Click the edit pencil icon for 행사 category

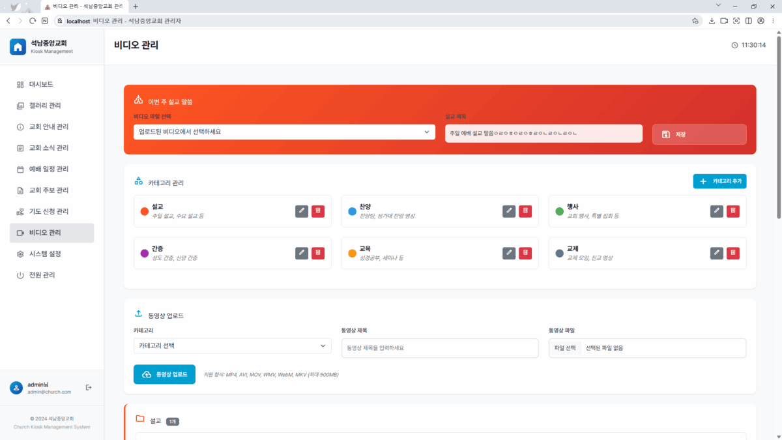(x=716, y=211)
